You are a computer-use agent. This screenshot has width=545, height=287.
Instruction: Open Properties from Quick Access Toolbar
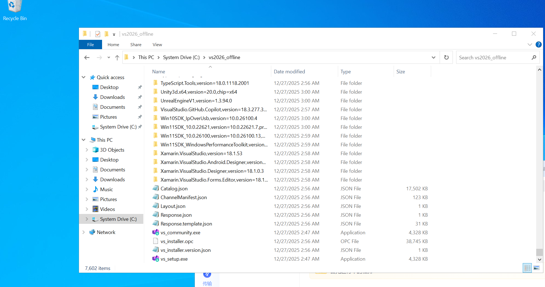[x=97, y=34]
